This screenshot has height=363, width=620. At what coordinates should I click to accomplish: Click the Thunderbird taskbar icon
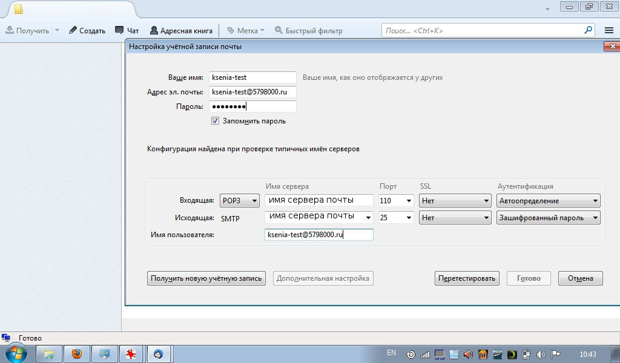coord(158,354)
